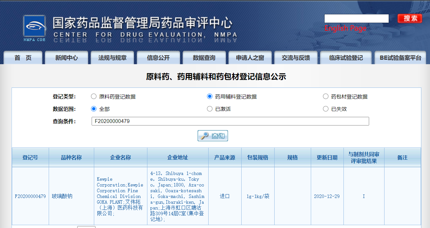
Task: Select the 药包材登记数据 radio option
Action: click(326, 96)
